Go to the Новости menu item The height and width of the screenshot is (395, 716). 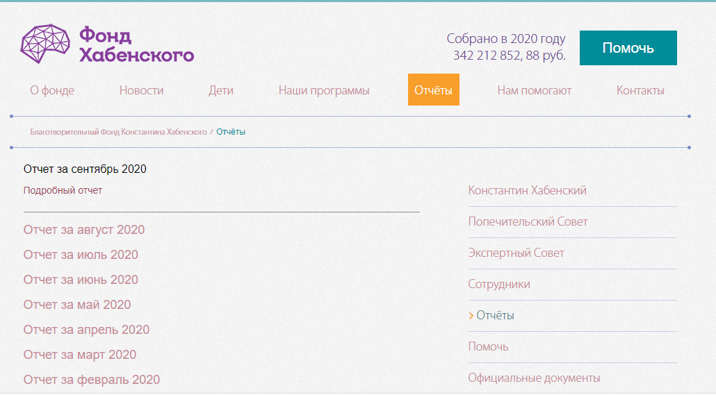tap(141, 90)
